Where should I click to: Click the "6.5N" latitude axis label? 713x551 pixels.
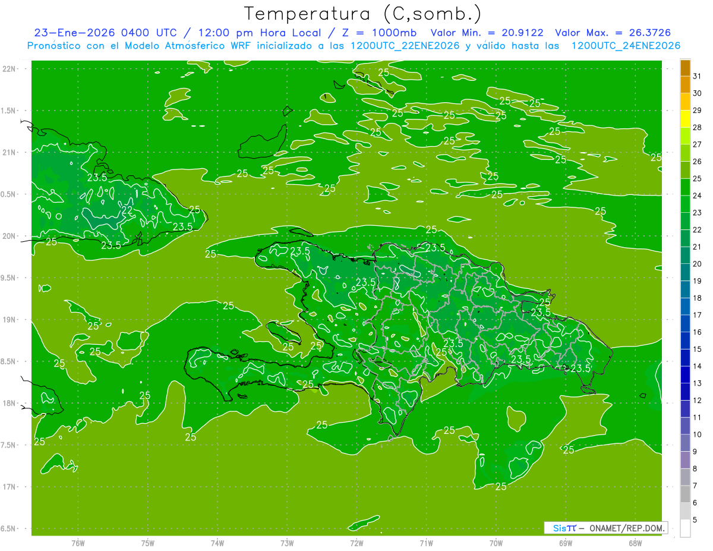point(9,528)
